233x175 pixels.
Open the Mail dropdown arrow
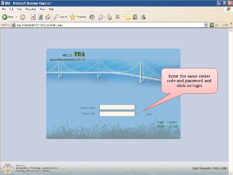click(104, 17)
